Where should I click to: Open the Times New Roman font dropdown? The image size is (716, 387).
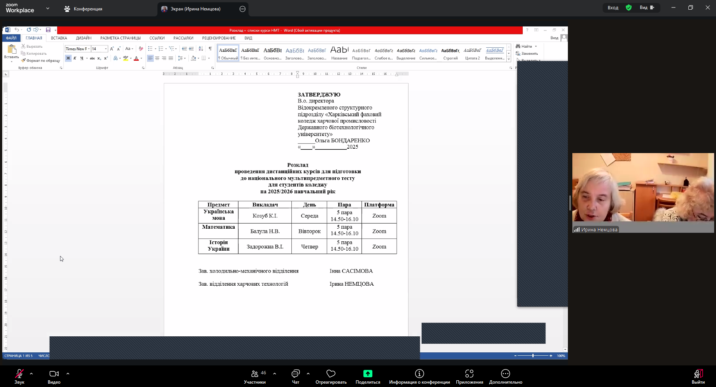click(x=89, y=49)
